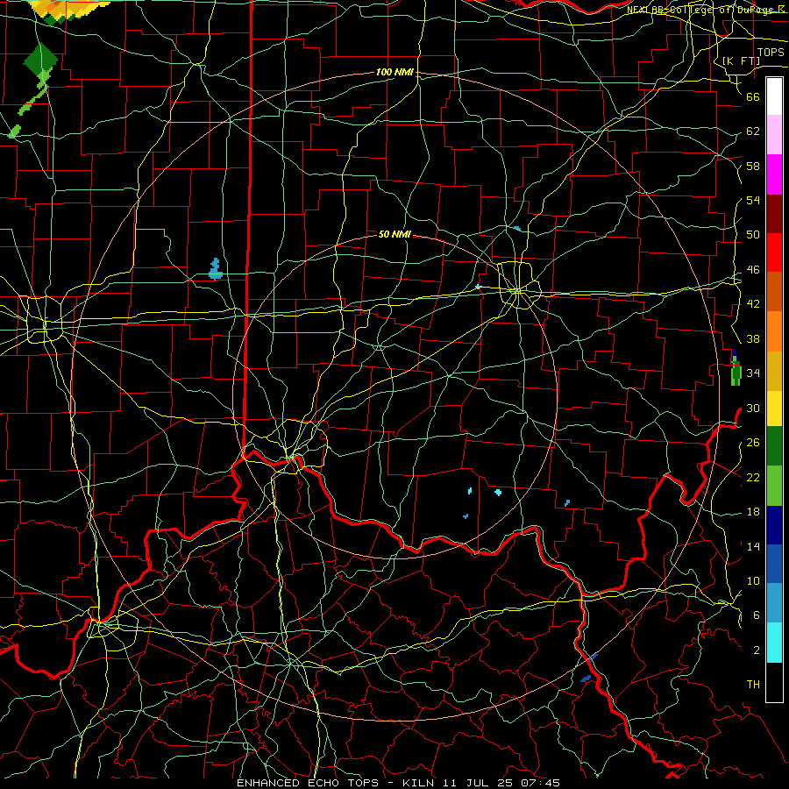Click the '46' legend value
Screen dimensions: 789x789
(x=753, y=270)
